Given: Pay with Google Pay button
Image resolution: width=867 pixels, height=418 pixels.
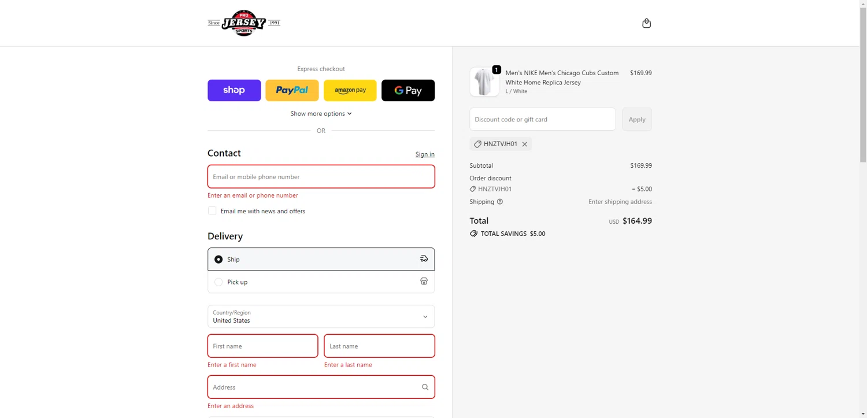Looking at the screenshot, I should pyautogui.click(x=408, y=90).
